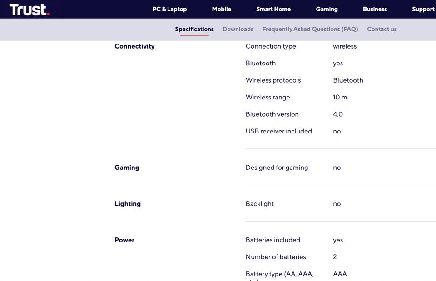Click the Lighting section heading
The width and height of the screenshot is (436, 281).
pos(128,204)
